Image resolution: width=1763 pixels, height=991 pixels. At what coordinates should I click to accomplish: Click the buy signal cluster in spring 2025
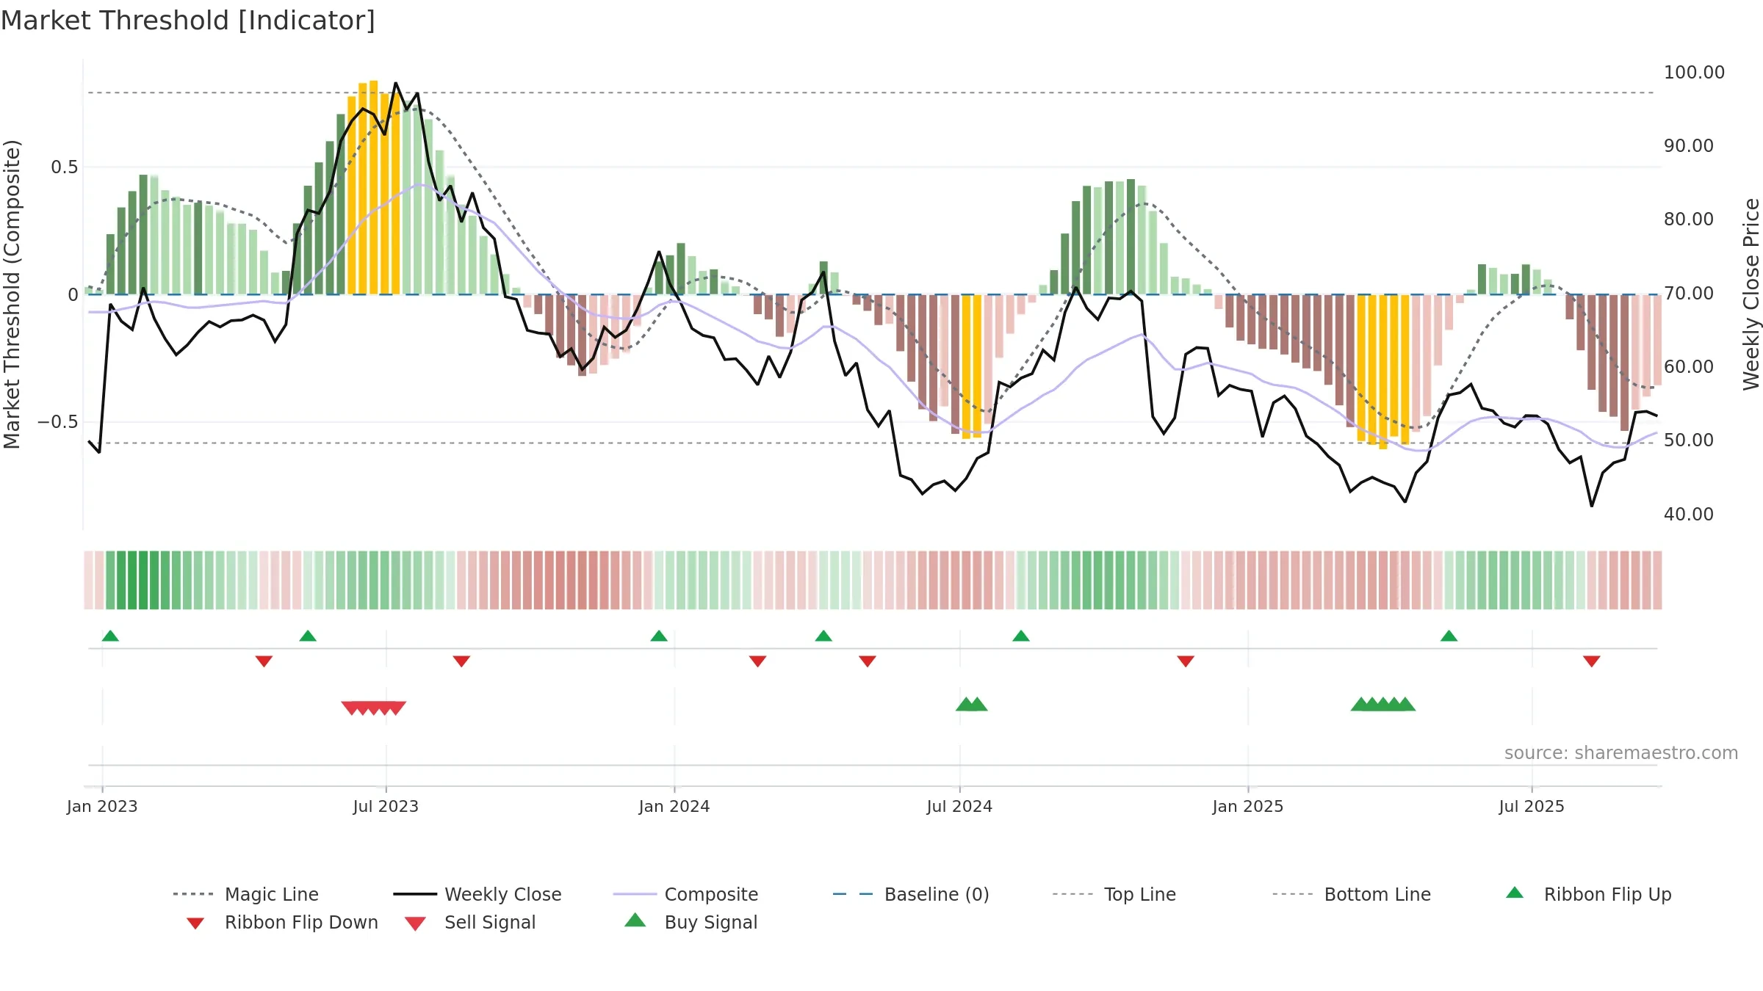(1383, 704)
